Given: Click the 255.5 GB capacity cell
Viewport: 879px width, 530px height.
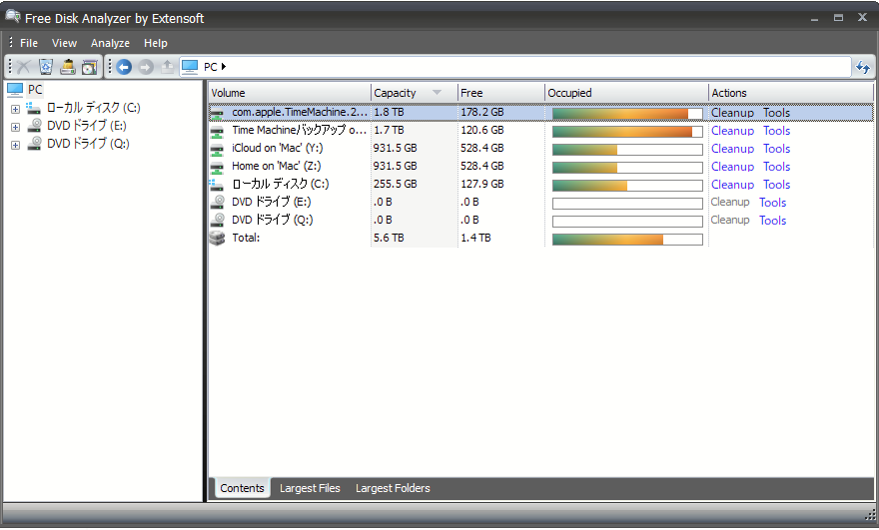Looking at the screenshot, I should click(x=395, y=184).
